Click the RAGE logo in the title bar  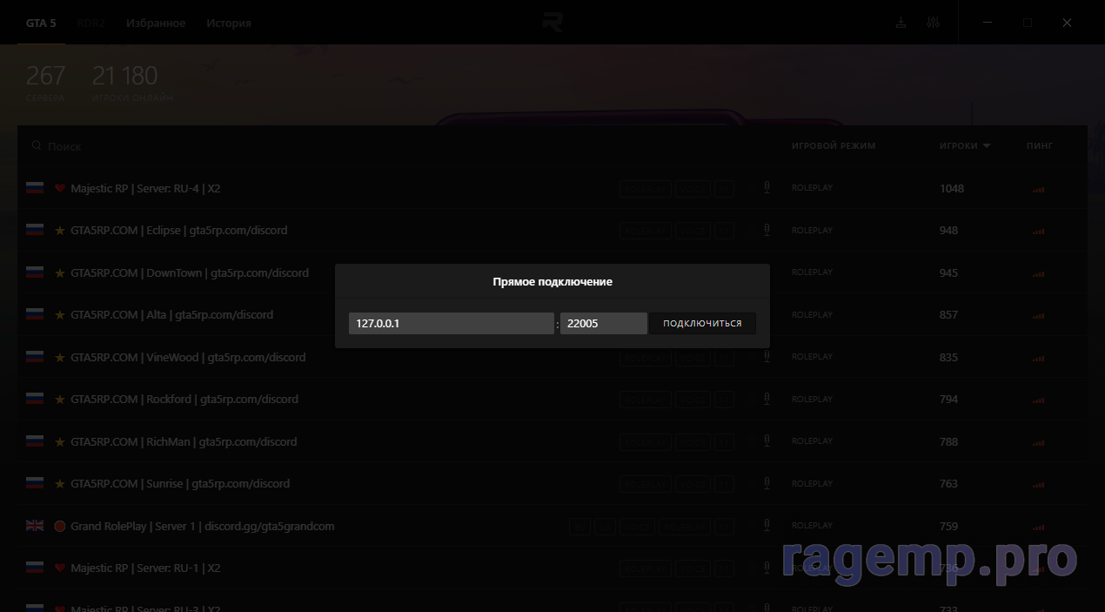point(552,23)
